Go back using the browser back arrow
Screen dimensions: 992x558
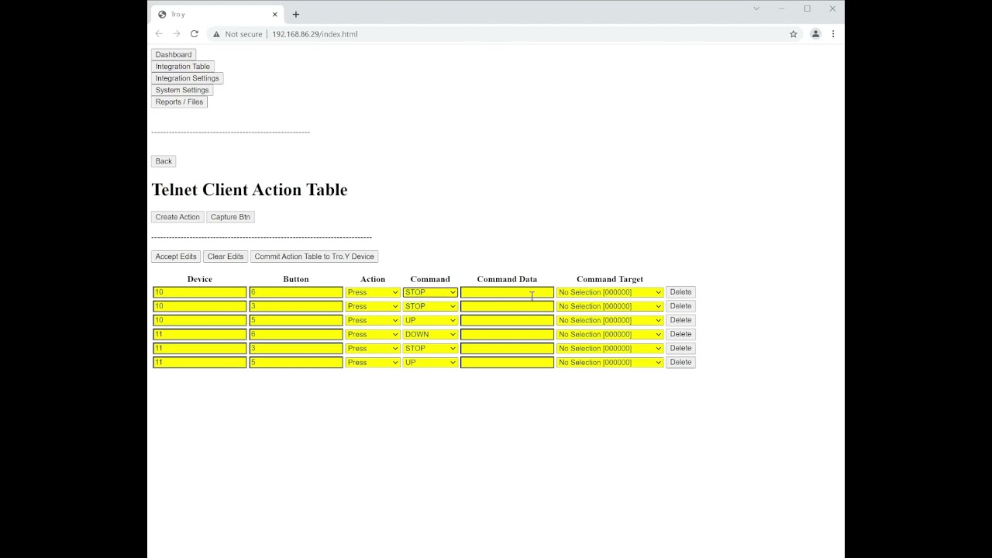click(x=159, y=34)
